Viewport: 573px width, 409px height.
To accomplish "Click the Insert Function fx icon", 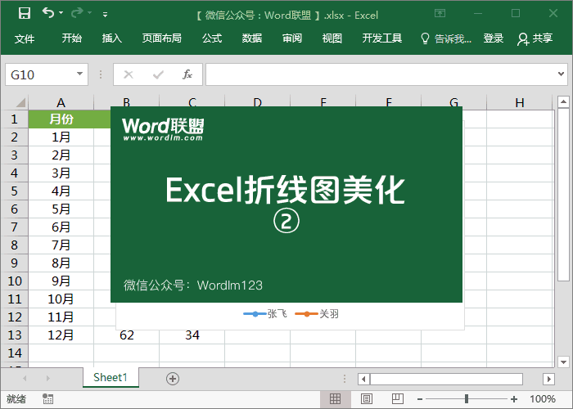I will pos(187,74).
